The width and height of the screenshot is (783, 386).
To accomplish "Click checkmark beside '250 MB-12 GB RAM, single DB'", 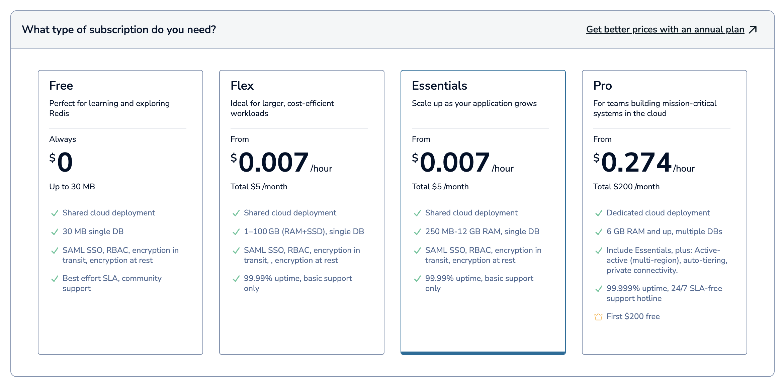I will [x=417, y=232].
